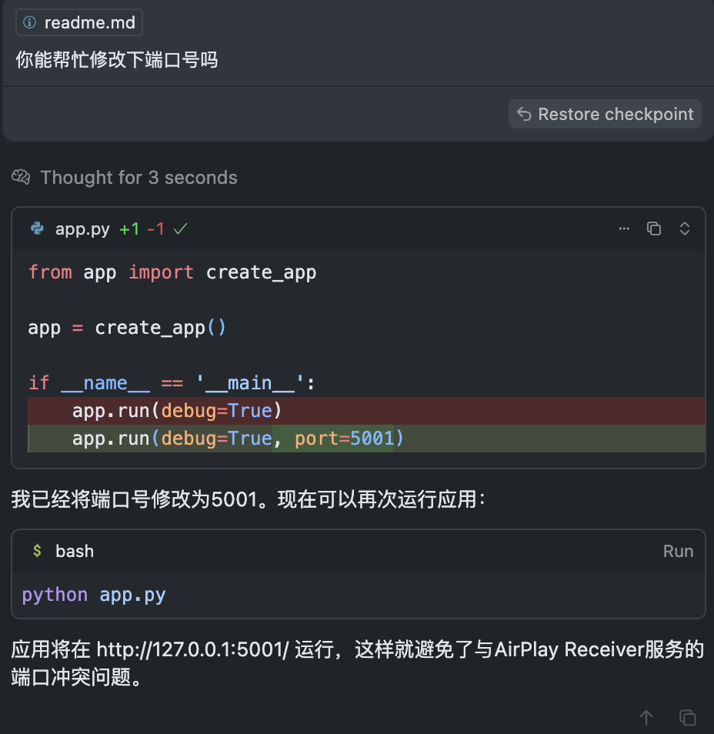
Task: Click the undo arrow icon in Restore checkpoint
Action: 524,115
